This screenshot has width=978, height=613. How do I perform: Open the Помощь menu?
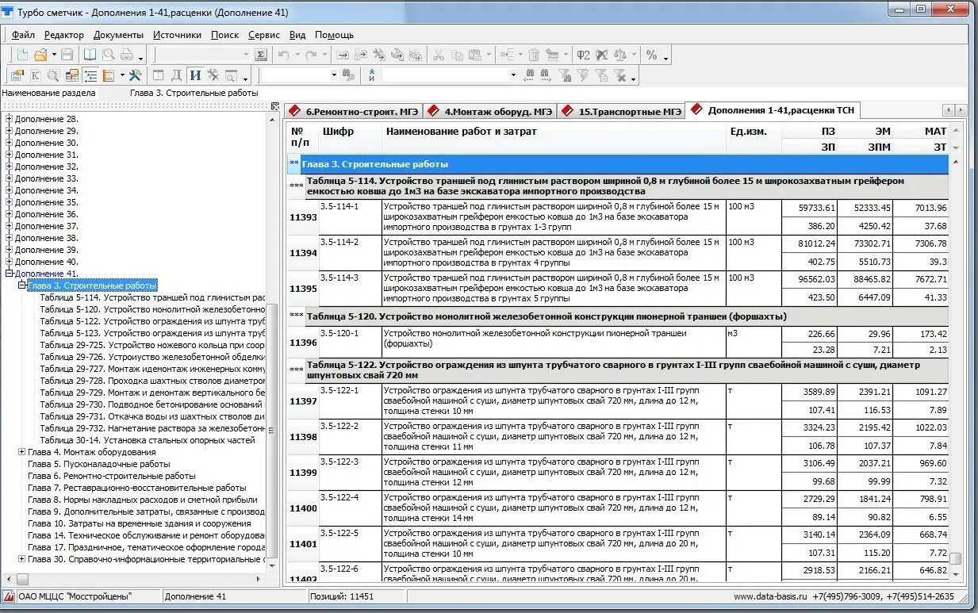pyautogui.click(x=334, y=35)
